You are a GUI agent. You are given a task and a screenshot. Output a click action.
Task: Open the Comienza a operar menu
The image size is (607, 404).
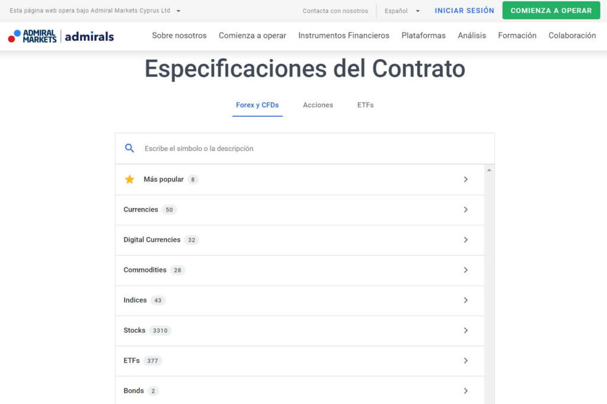[x=253, y=35]
